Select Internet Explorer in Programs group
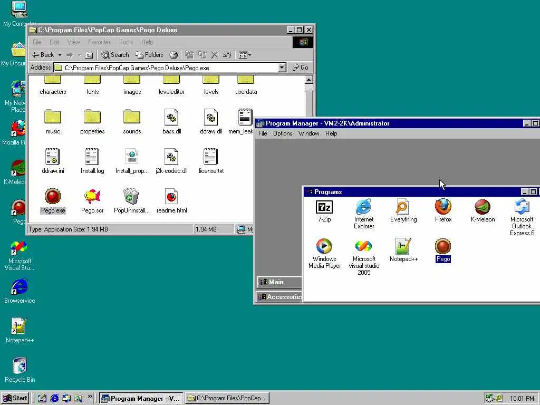The height and width of the screenshot is (405, 540). pyautogui.click(x=364, y=214)
